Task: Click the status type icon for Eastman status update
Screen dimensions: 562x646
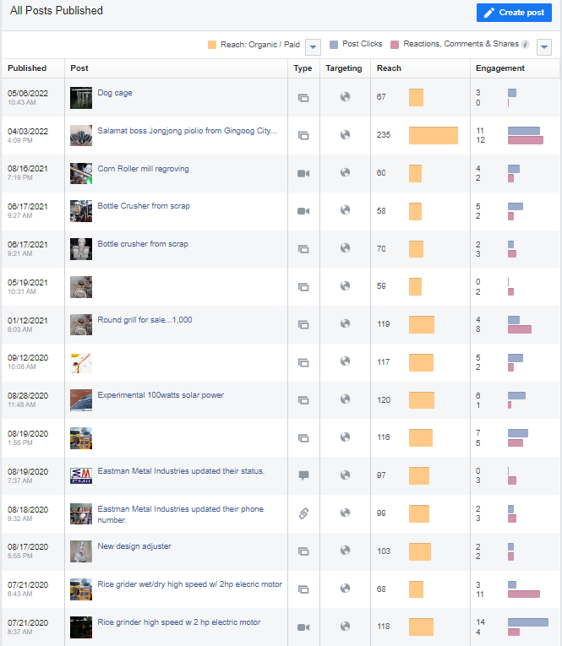Action: coord(303,475)
